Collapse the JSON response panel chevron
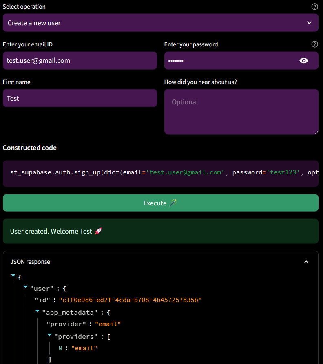323x364 pixels. [x=306, y=262]
